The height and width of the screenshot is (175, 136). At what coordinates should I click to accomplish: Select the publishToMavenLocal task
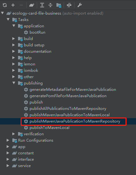pyautogui.click(x=49, y=128)
